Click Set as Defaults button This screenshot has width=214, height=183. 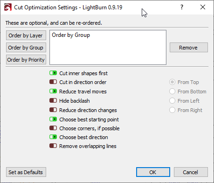(26, 172)
